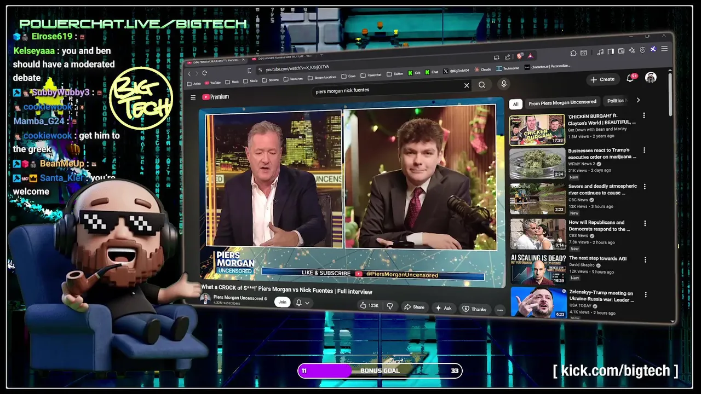Open the 'Severe and deadly atmospheric river' title
This screenshot has width=701, height=394.
coord(602,189)
